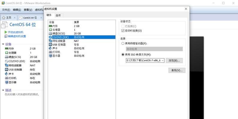Click processor icon in main window devices panel
This screenshot has width=238, height=119.
tap(7, 53)
